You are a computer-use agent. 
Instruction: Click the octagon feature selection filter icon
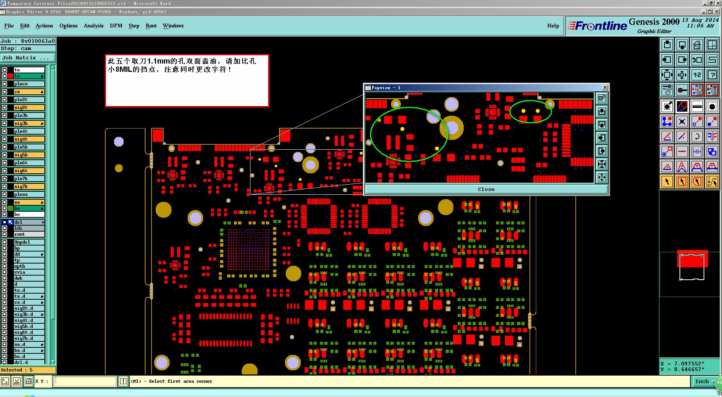tap(712, 107)
